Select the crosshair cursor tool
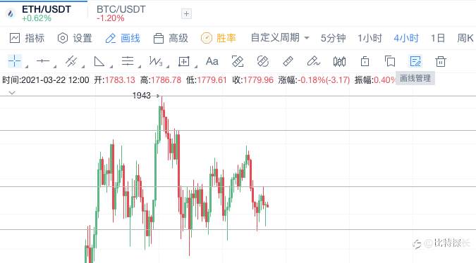 (x=15, y=61)
